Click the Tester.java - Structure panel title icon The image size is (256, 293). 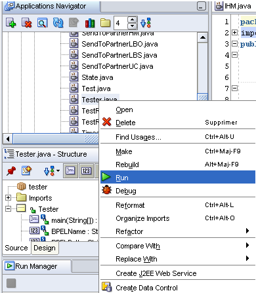coord(9,154)
